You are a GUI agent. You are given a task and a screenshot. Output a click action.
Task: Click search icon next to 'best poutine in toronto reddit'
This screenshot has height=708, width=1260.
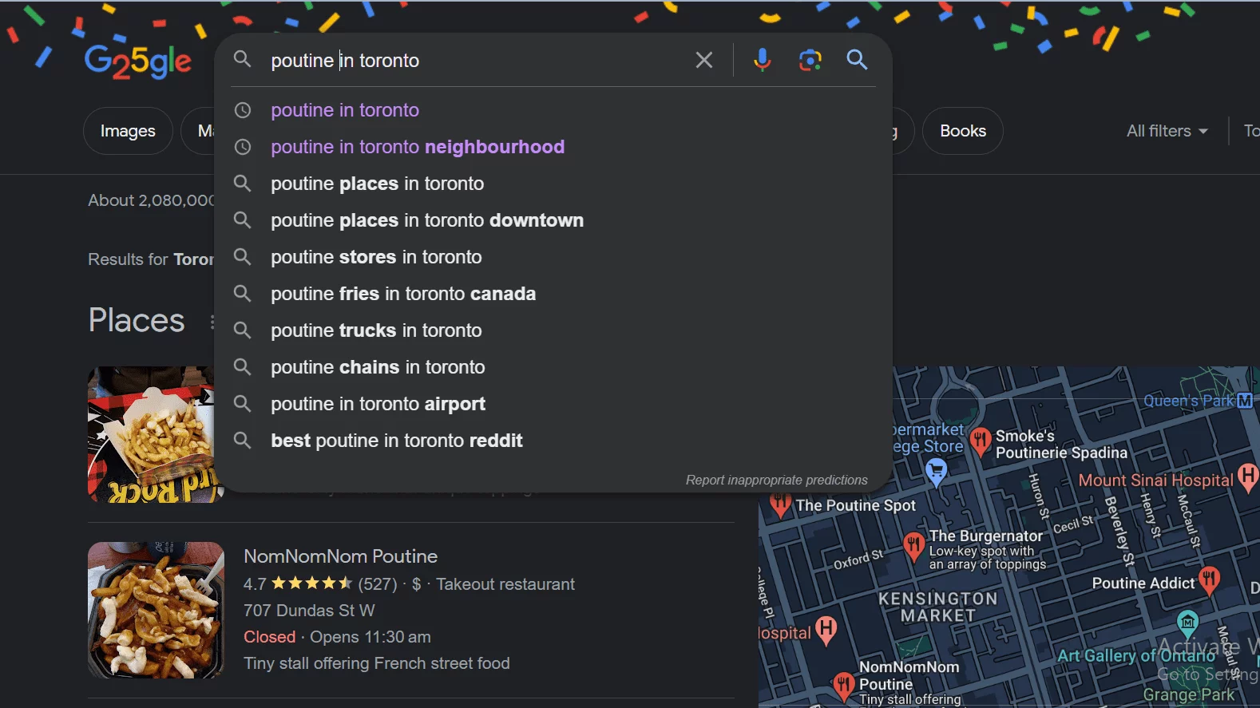(x=243, y=441)
